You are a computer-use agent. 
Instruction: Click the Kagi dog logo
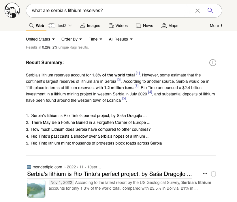[x=12, y=10]
